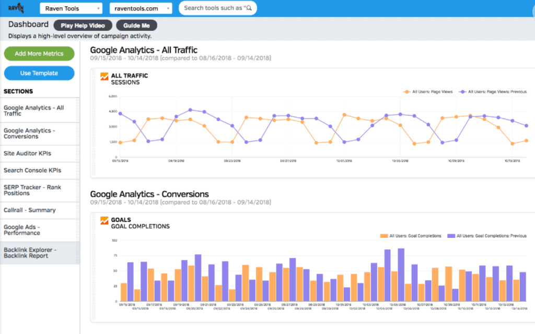Image resolution: width=535 pixels, height=334 pixels.
Task: Toggle All Users: Goal Completions: Previous legend
Action: point(487,236)
